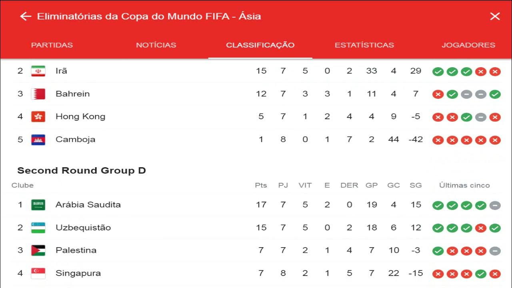512x288 pixels.
Task: Click the back arrow in the header
Action: pyautogui.click(x=26, y=16)
